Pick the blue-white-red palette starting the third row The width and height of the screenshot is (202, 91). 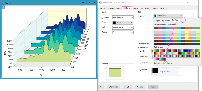157,56
